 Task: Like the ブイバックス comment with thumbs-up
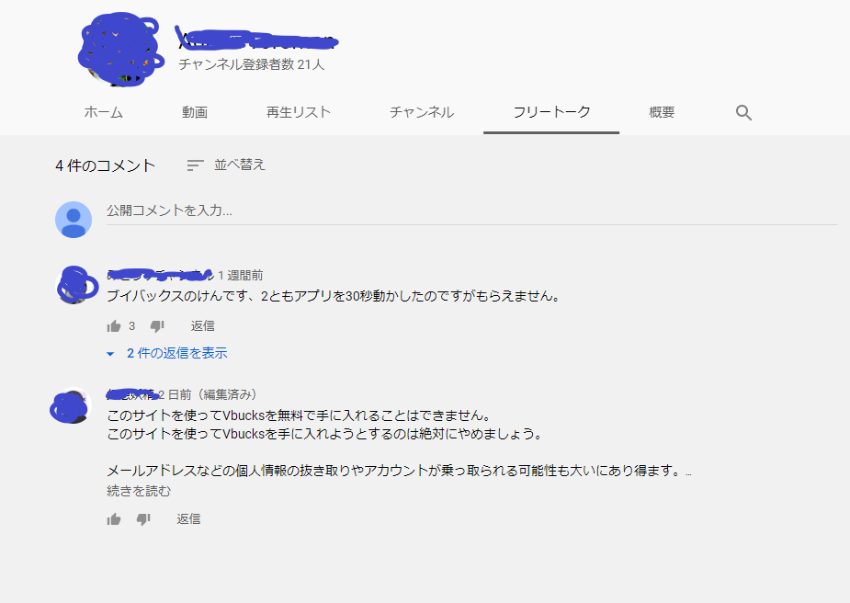[x=114, y=326]
